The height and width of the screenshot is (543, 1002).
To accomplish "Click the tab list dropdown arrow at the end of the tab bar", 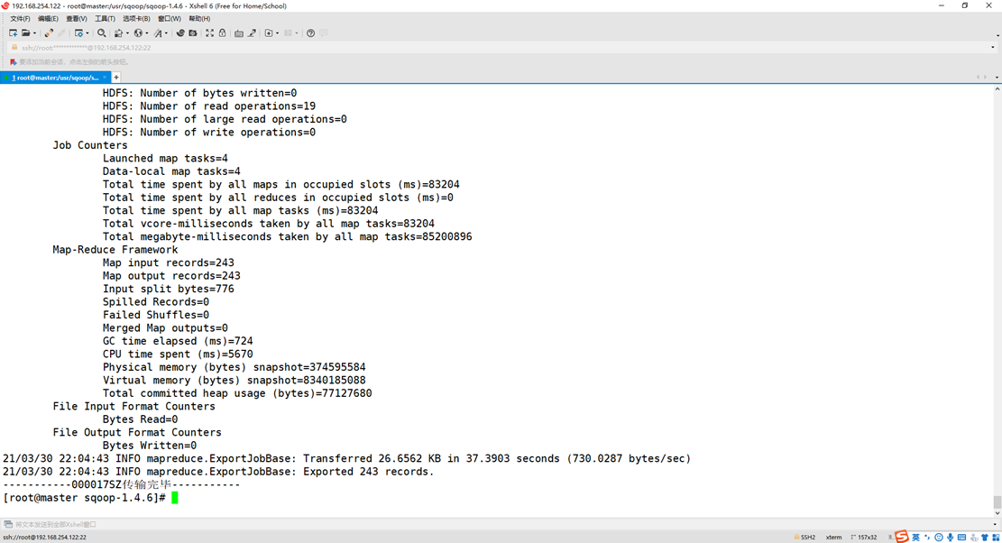I will [x=997, y=78].
